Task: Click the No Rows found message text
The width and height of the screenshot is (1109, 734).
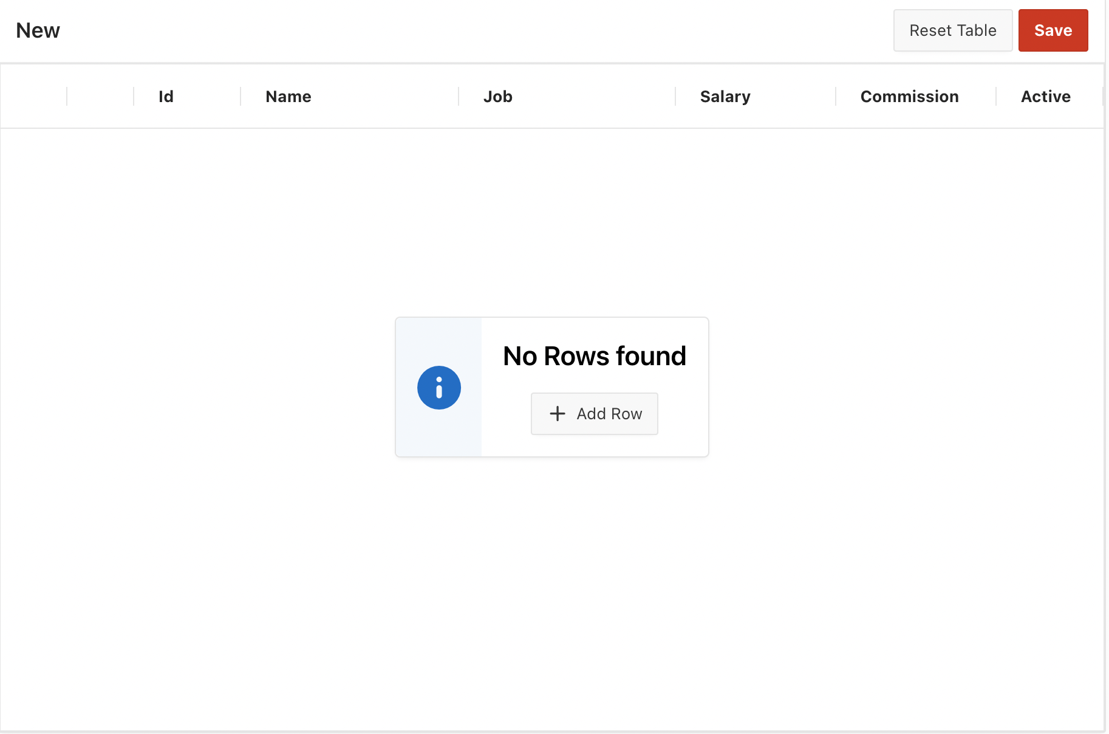Action: click(594, 356)
